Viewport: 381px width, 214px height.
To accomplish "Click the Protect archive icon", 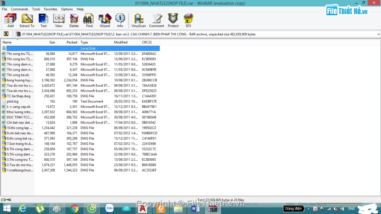I will (173, 20).
